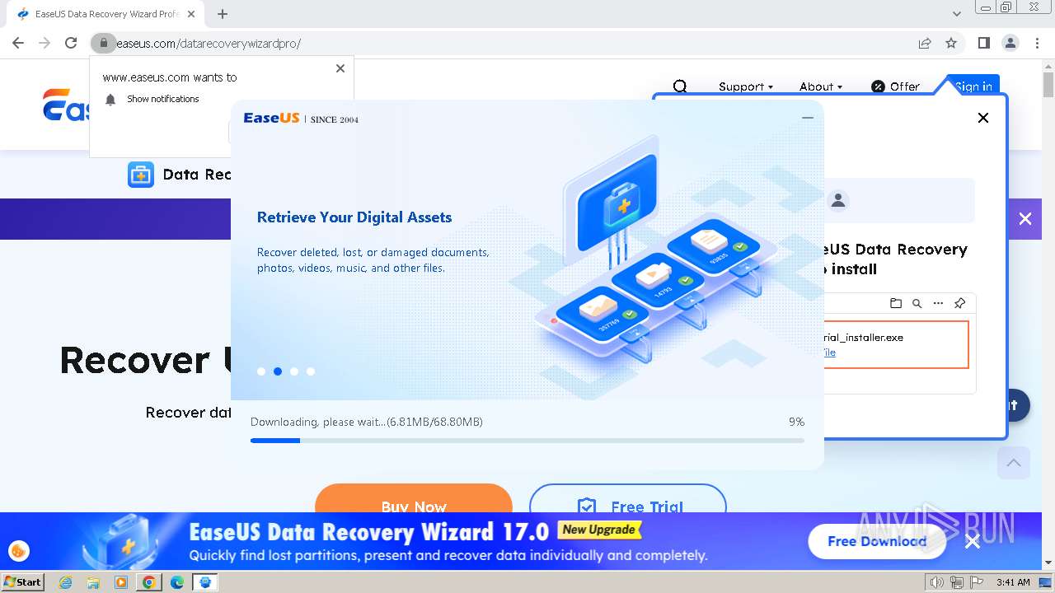Open media player from taskbar
Screen dimensions: 1055x593
[121, 582]
